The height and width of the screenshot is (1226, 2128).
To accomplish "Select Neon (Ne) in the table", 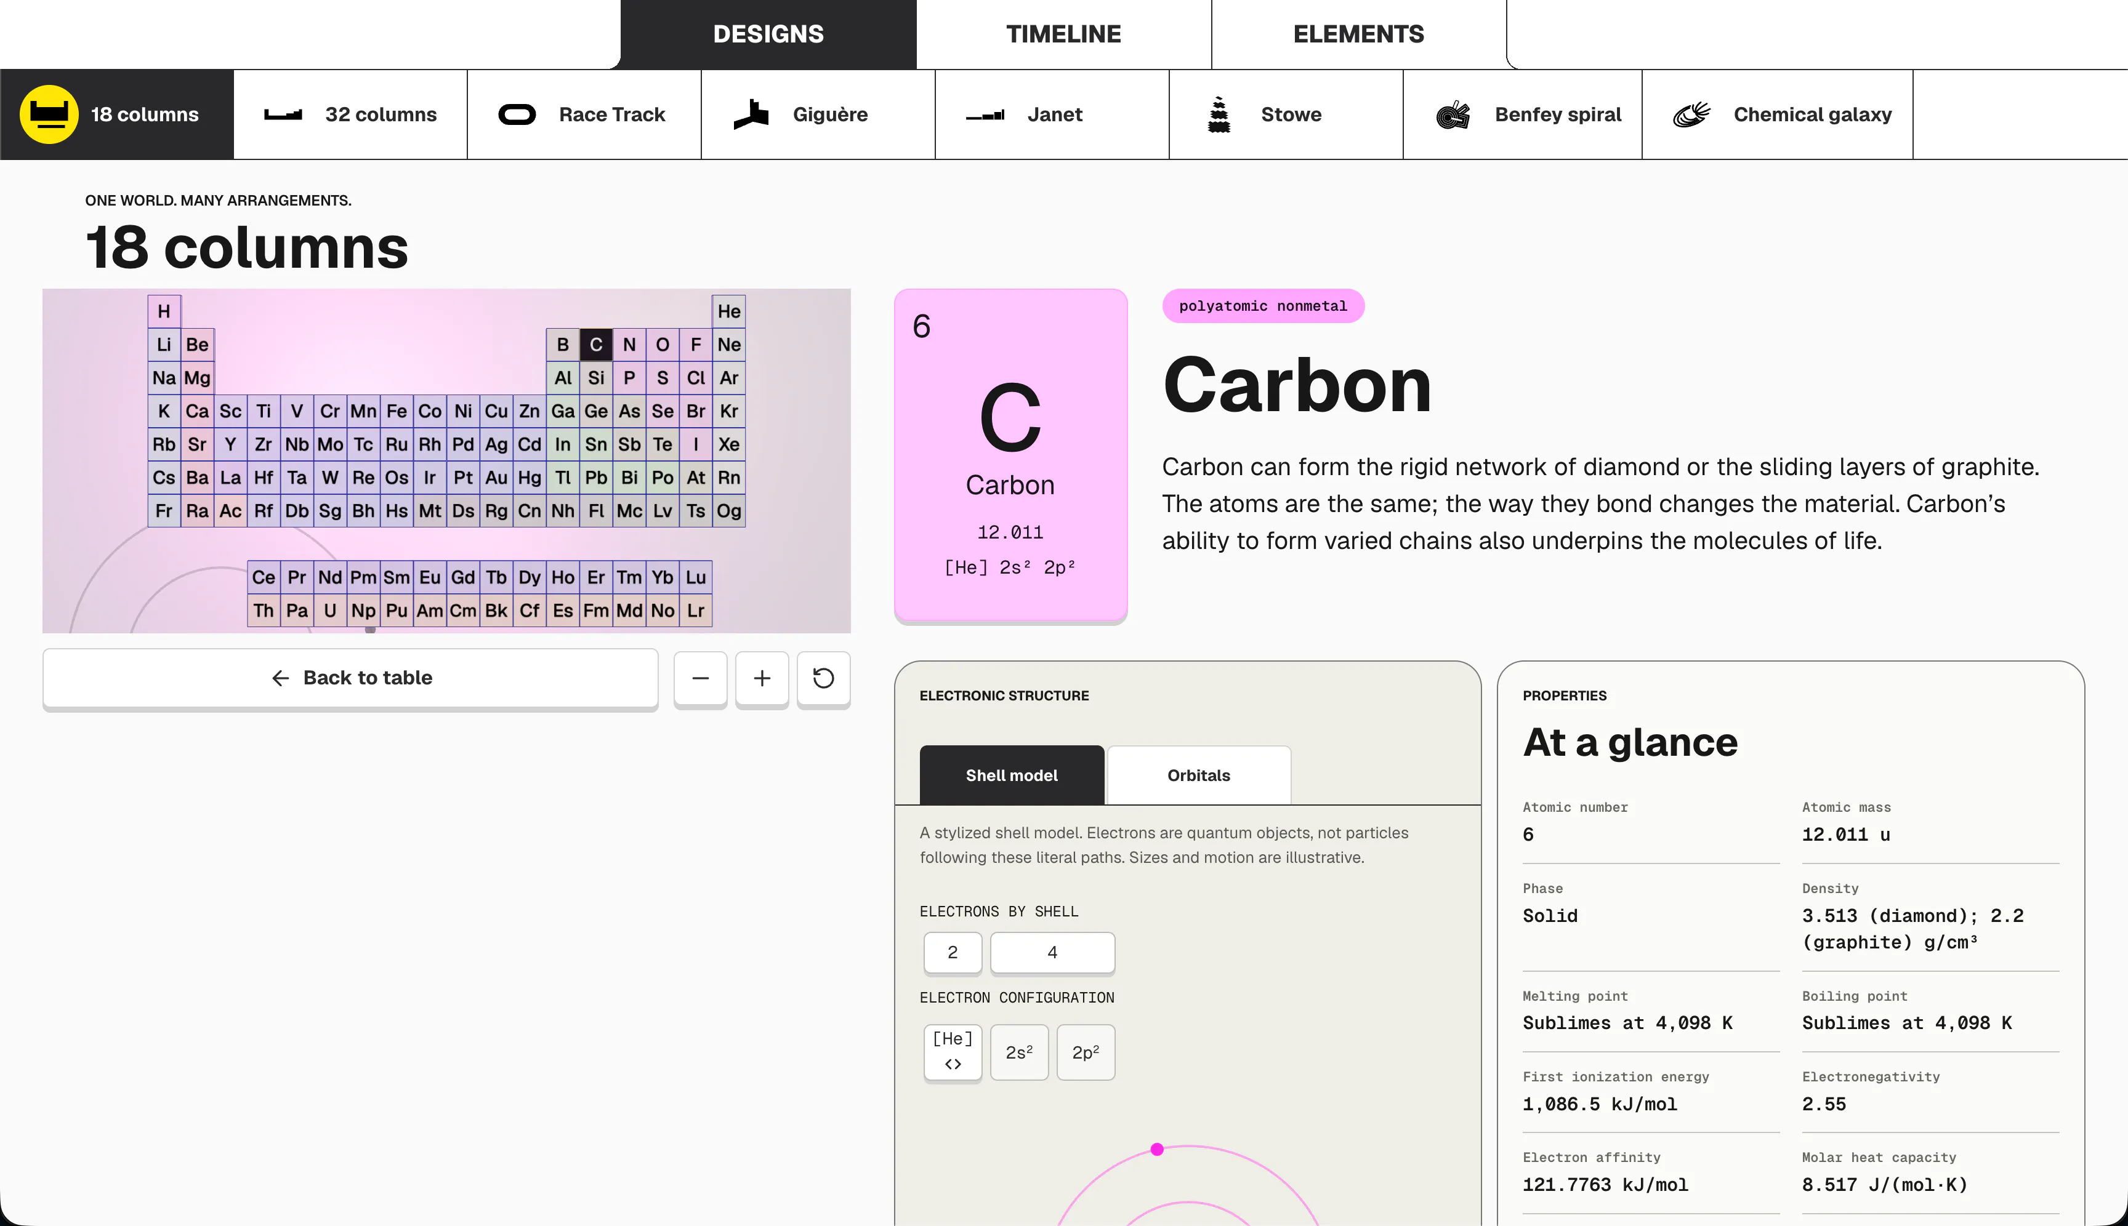I will pos(728,345).
